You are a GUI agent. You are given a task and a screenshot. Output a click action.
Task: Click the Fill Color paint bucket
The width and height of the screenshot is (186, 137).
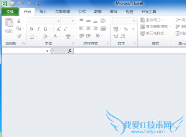pyautogui.click(x=45, y=36)
